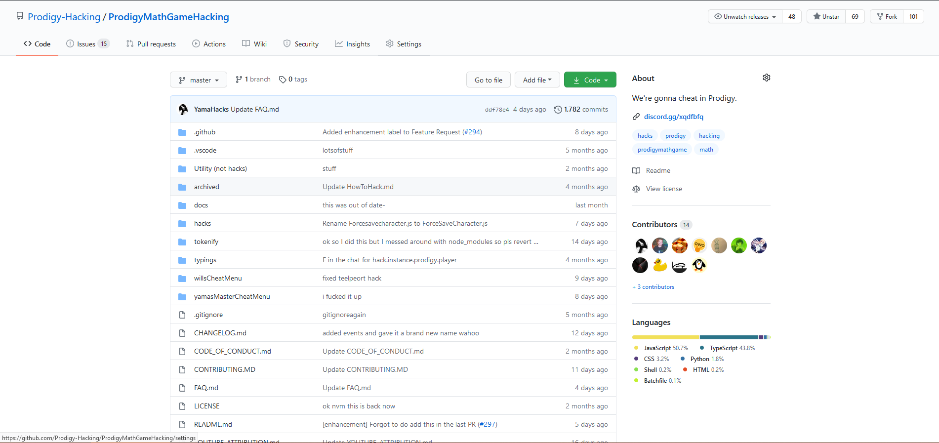View the Insights tab
Viewport: 939px width, 443px height.
click(352, 44)
